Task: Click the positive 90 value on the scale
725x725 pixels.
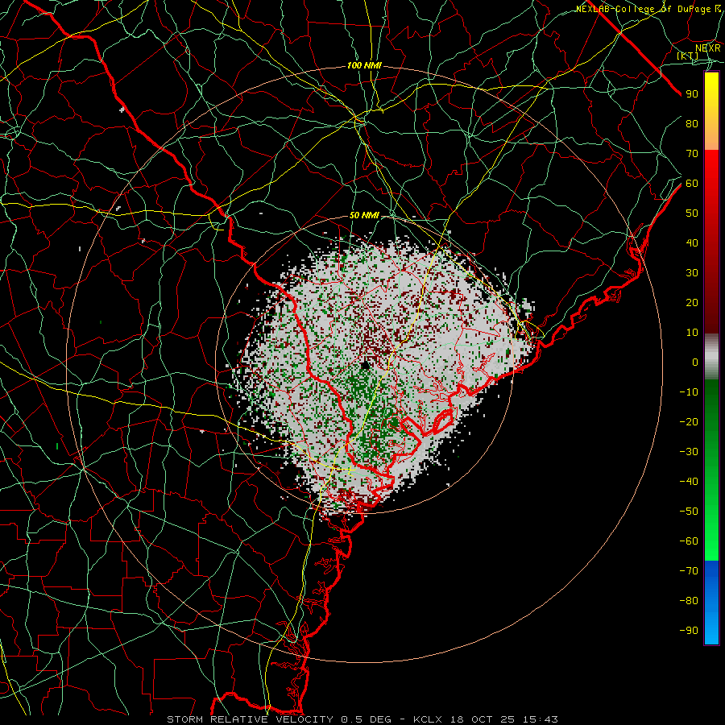Action: 692,94
